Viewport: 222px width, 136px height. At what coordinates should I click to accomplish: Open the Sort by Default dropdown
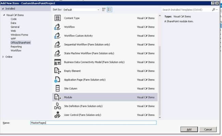click(81, 10)
